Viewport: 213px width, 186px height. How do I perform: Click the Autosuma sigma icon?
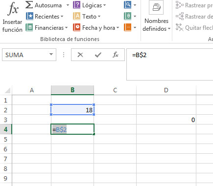[29, 5]
